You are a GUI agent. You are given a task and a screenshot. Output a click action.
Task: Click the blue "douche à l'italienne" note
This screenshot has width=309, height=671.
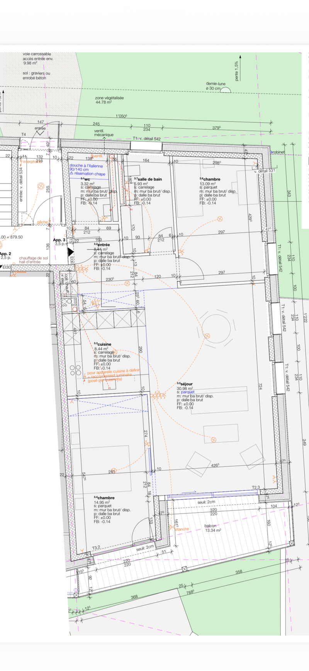coord(86,166)
